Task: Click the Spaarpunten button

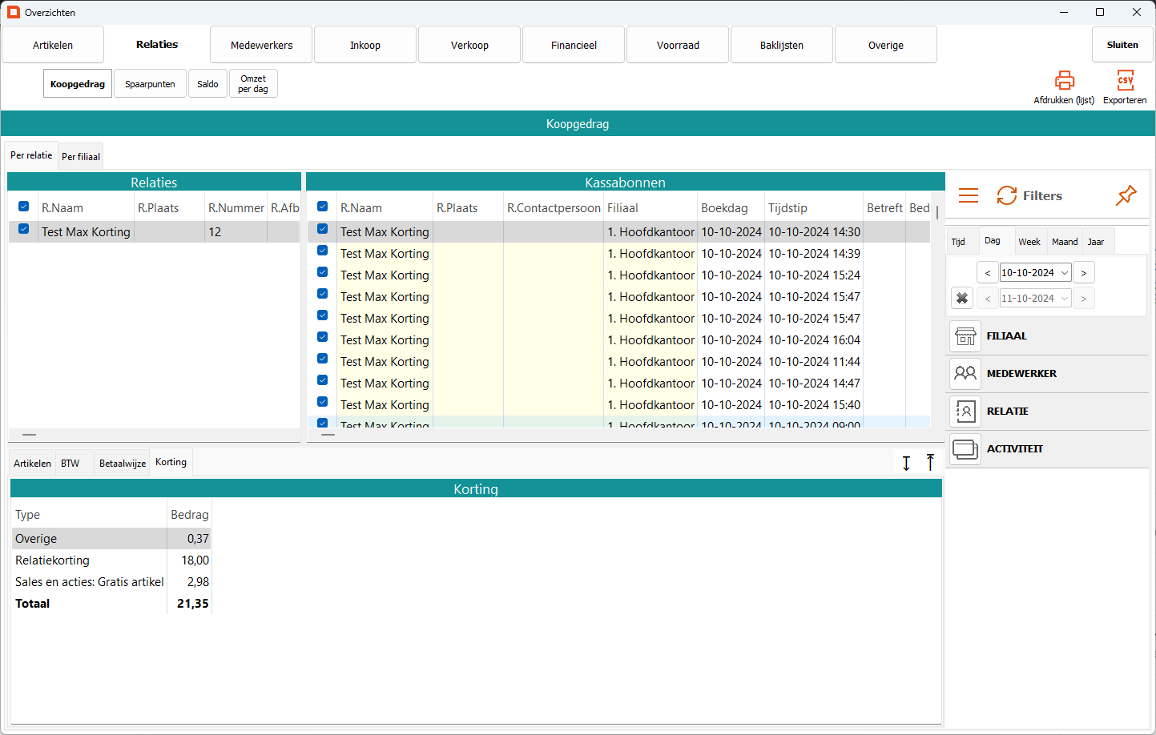Action: (150, 84)
